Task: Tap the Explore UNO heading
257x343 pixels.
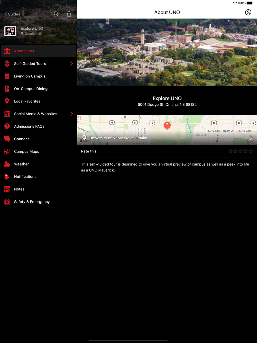Action: [x=167, y=98]
